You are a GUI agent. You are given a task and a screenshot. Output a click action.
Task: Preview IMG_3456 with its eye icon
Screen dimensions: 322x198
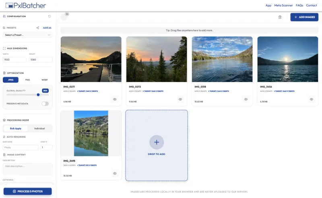[312, 99]
